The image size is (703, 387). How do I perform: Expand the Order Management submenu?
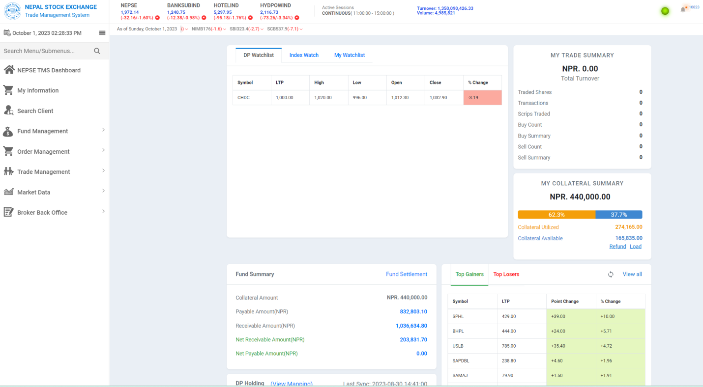pyautogui.click(x=103, y=150)
